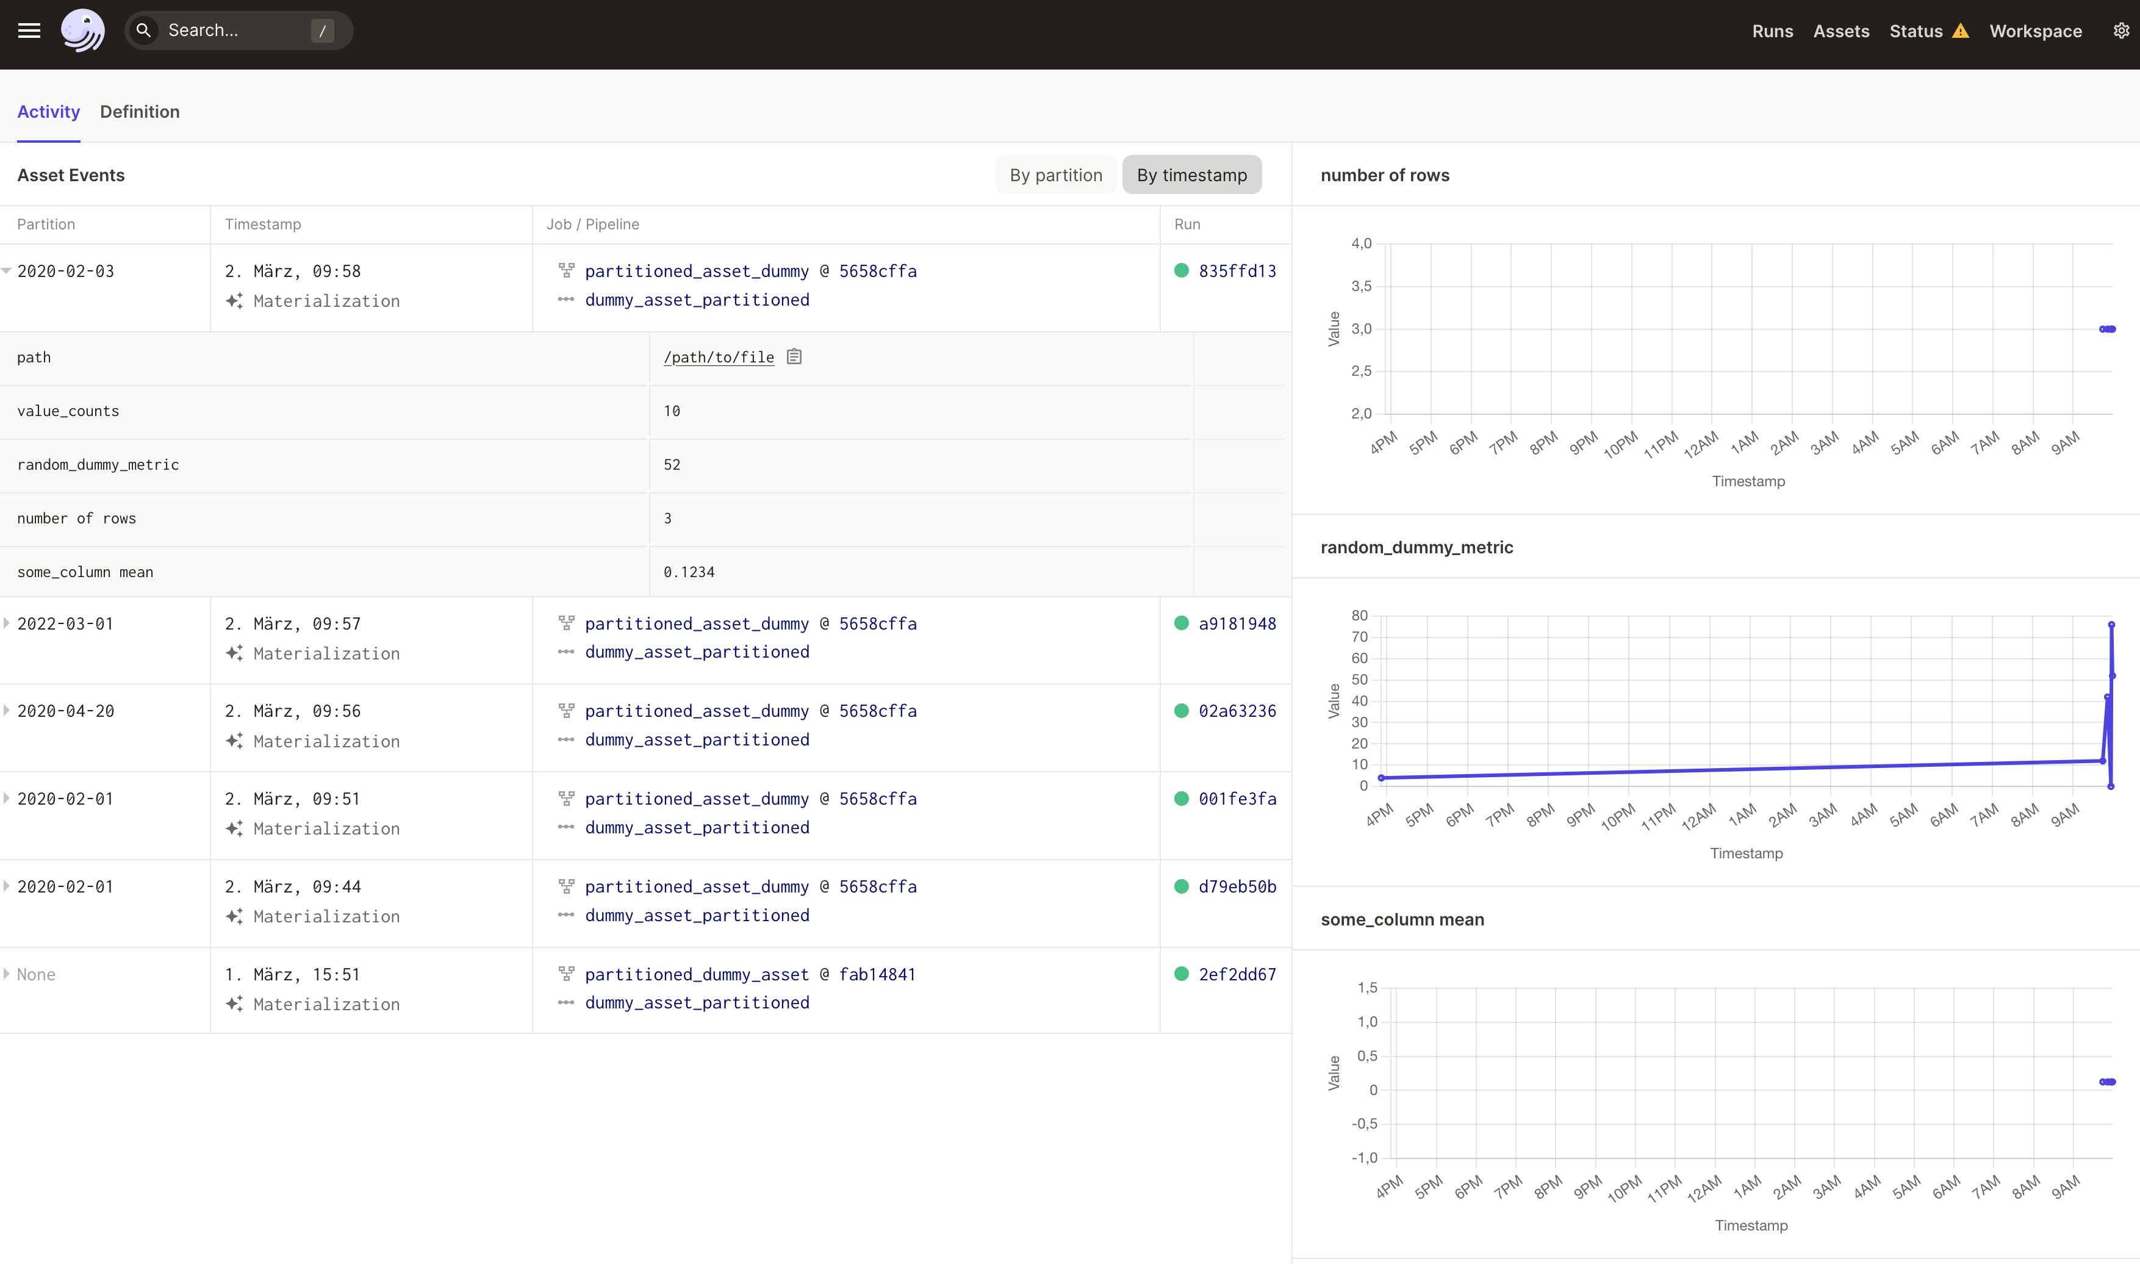The height and width of the screenshot is (1264, 2140).
Task: Click the Assets menu item in navbar
Action: coord(1839,30)
